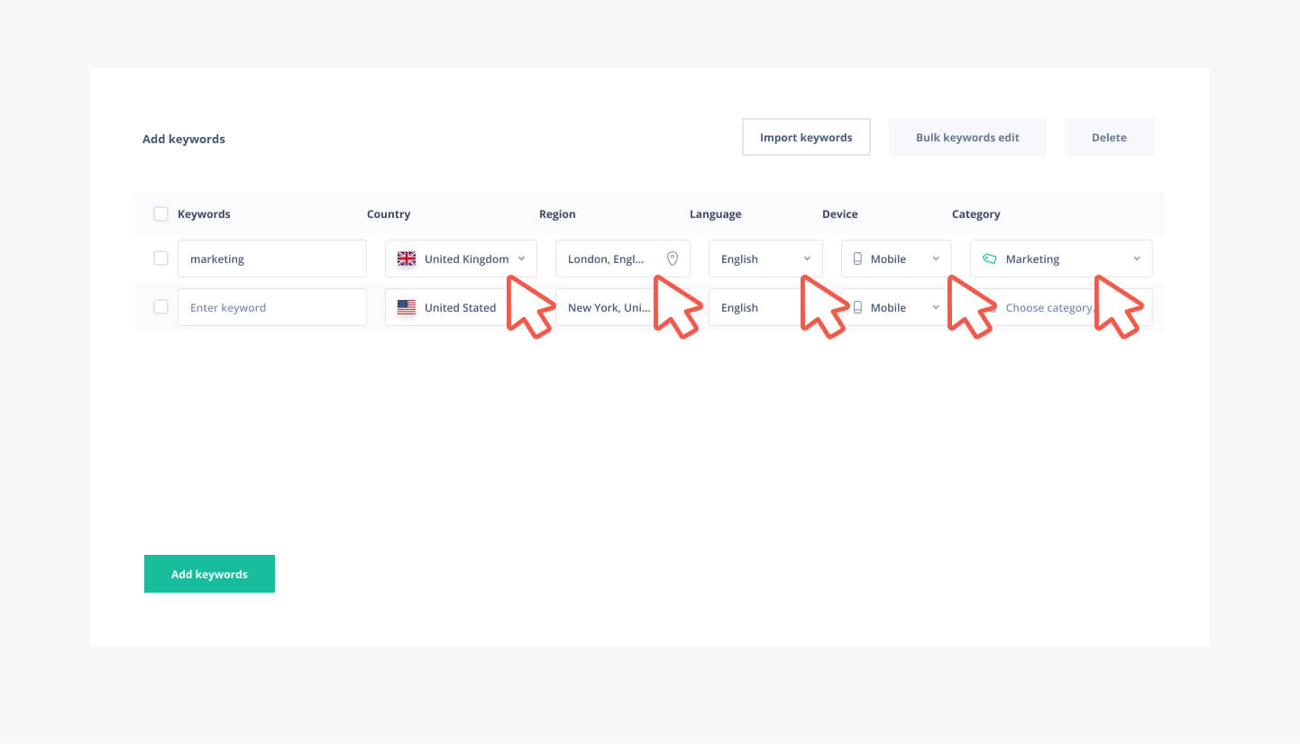Click the Import keywords button
The image size is (1300, 744).
click(x=806, y=138)
